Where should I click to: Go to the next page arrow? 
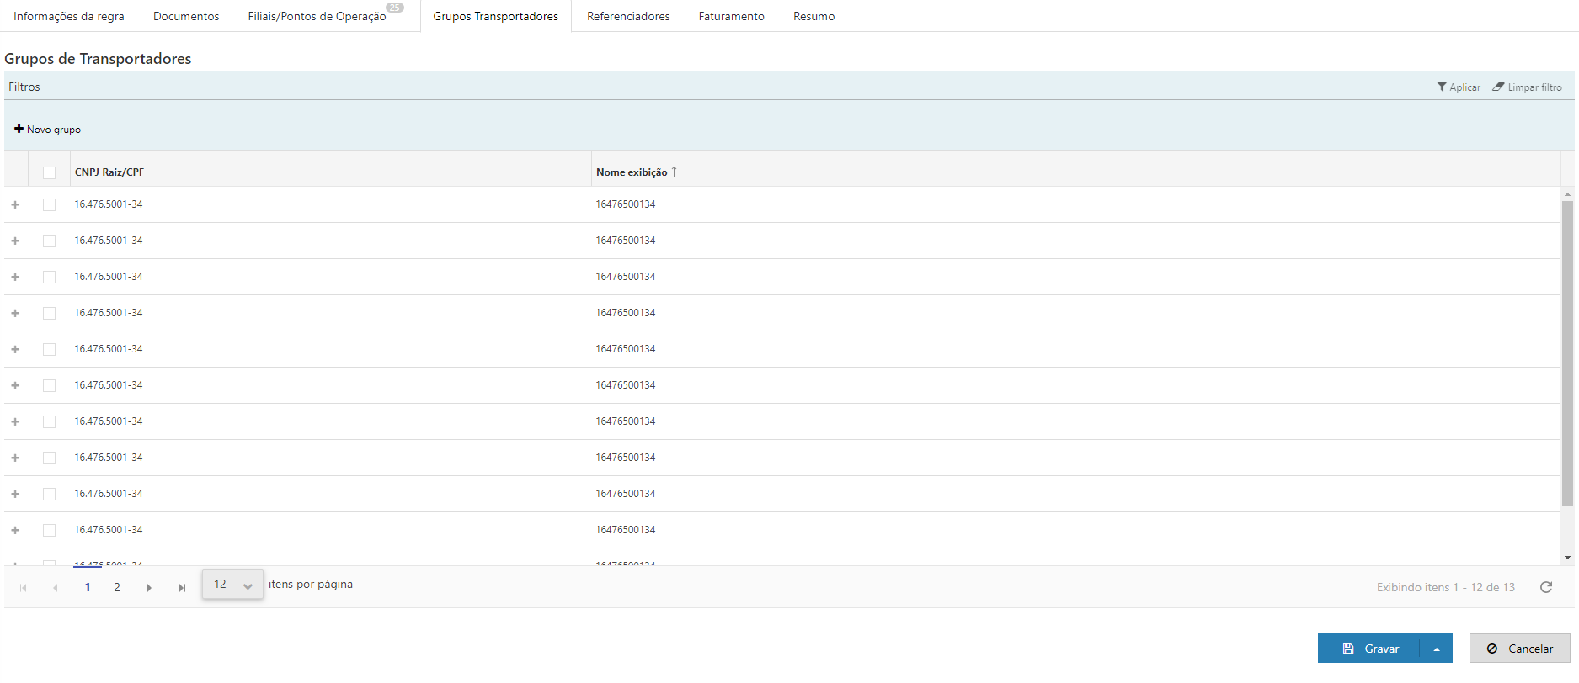pyautogui.click(x=149, y=588)
